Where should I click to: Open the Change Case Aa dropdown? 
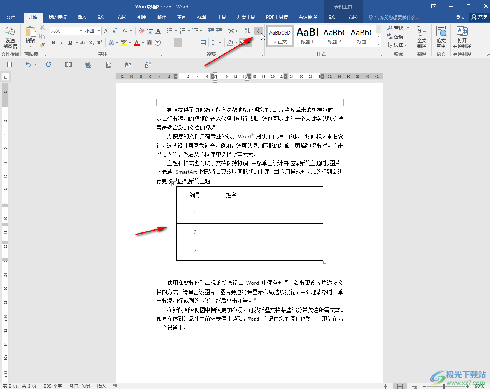point(128,31)
